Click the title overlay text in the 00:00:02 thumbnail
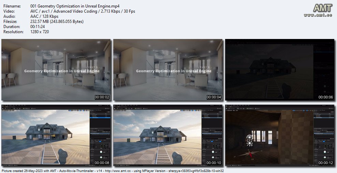This screenshot has height=173, width=337. point(62,71)
